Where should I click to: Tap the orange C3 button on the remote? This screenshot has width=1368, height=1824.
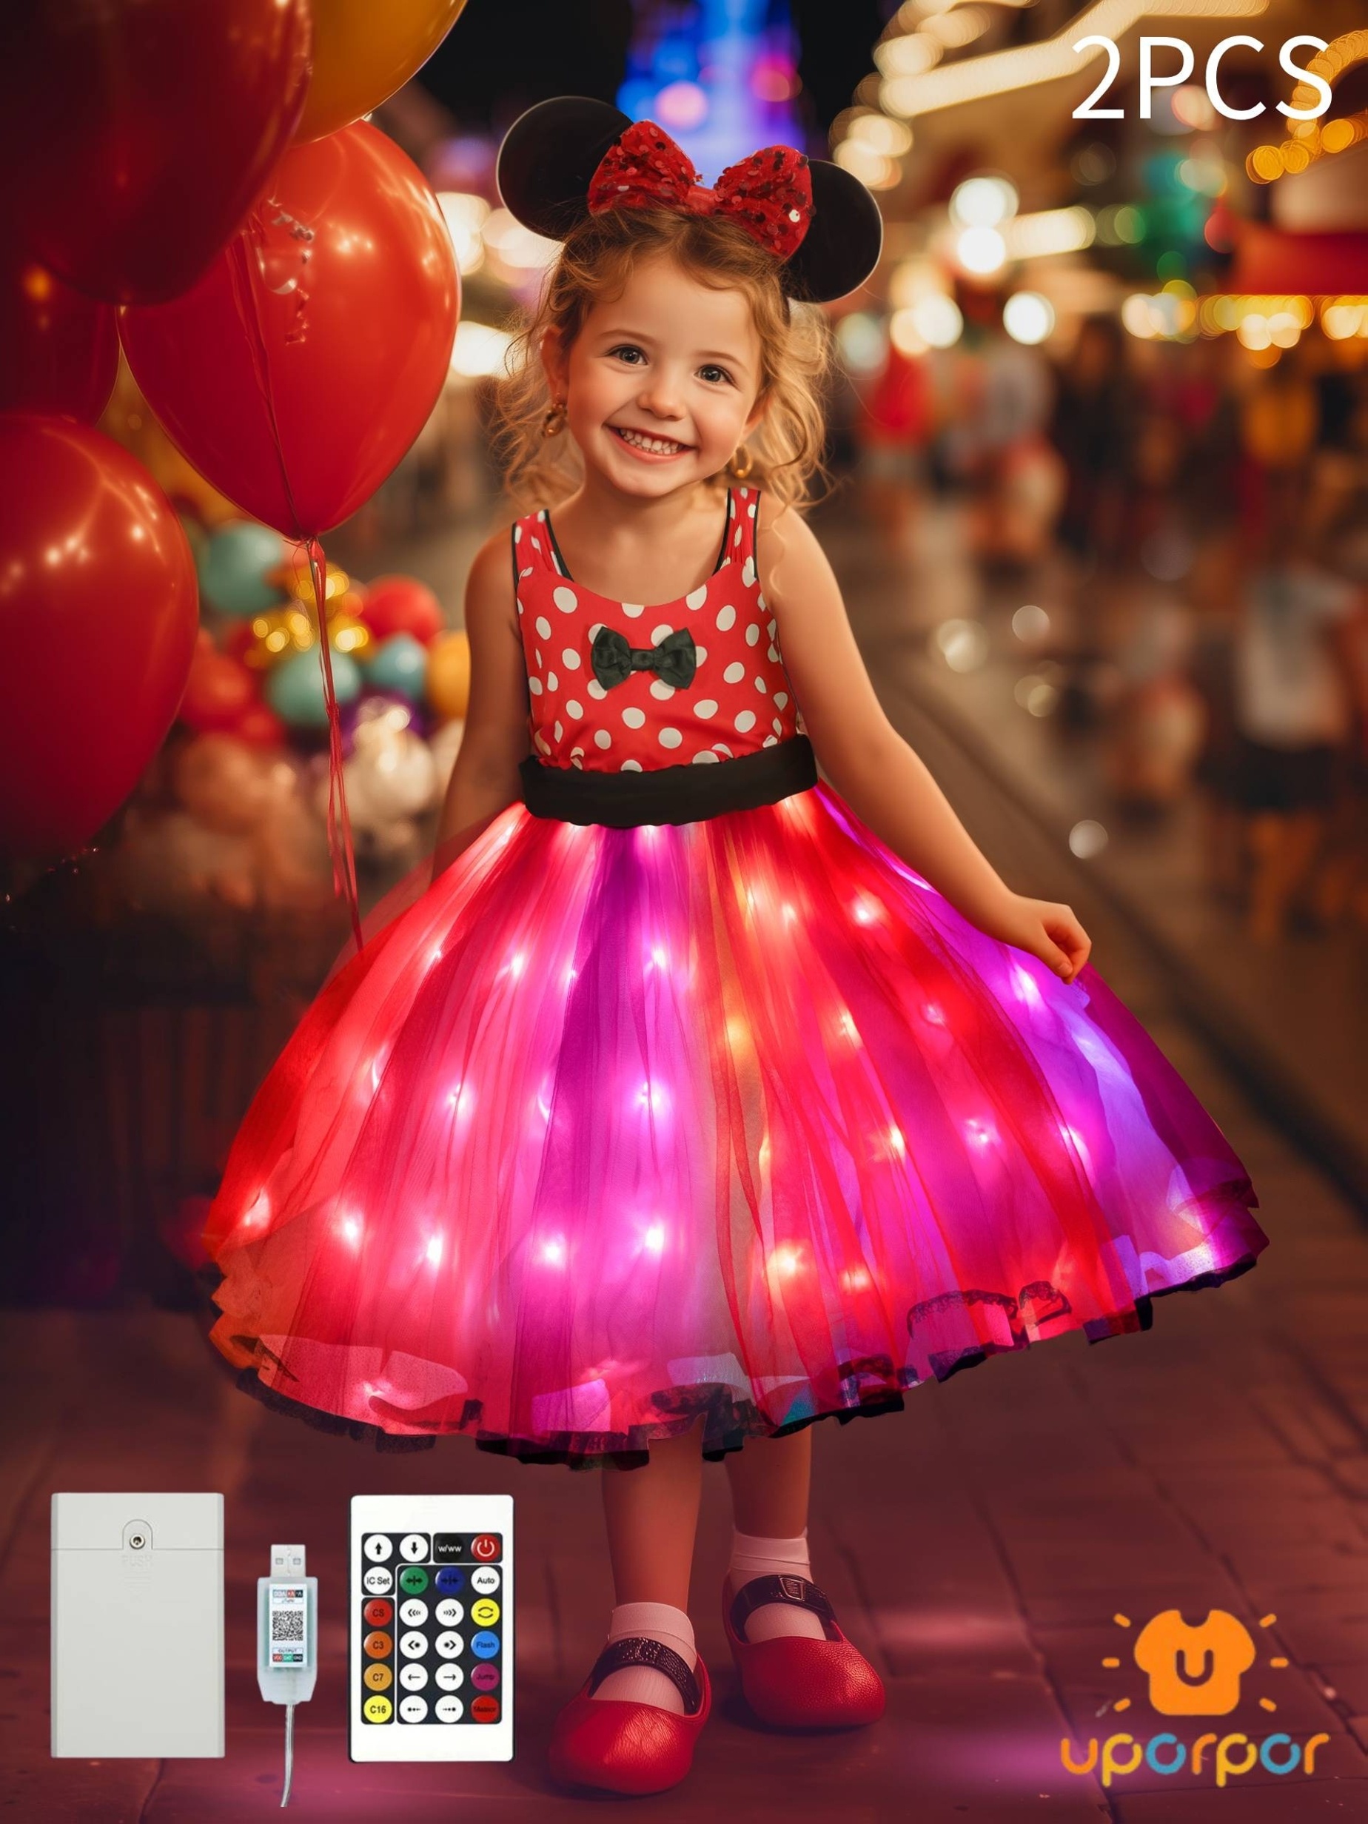(379, 1645)
